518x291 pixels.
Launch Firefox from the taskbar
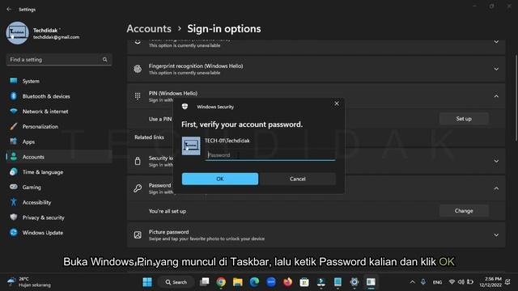(288, 282)
